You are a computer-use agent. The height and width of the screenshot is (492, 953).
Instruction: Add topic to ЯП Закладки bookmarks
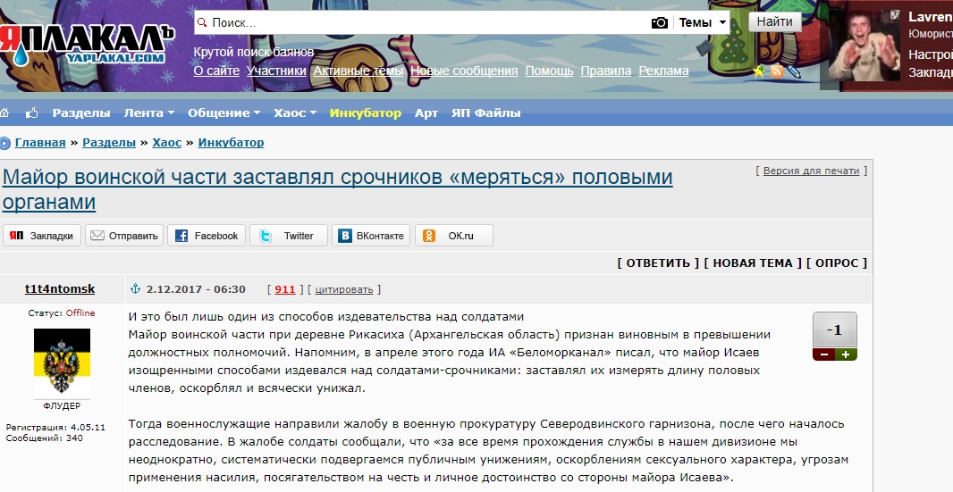pyautogui.click(x=43, y=236)
